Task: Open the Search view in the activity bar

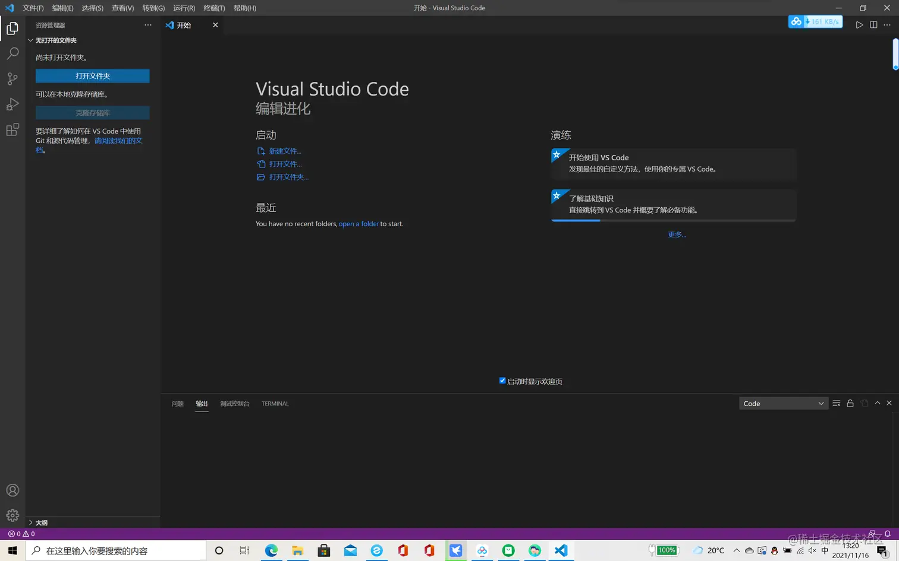Action: (x=12, y=53)
